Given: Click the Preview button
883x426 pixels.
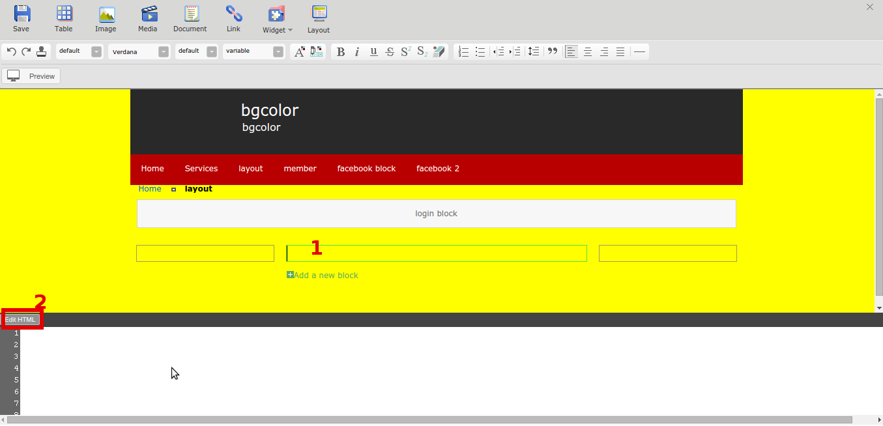Looking at the screenshot, I should pos(31,76).
